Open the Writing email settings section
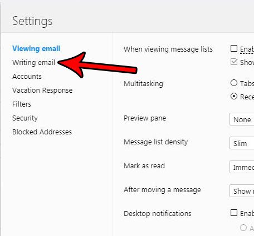The image size is (254, 236). (x=33, y=63)
